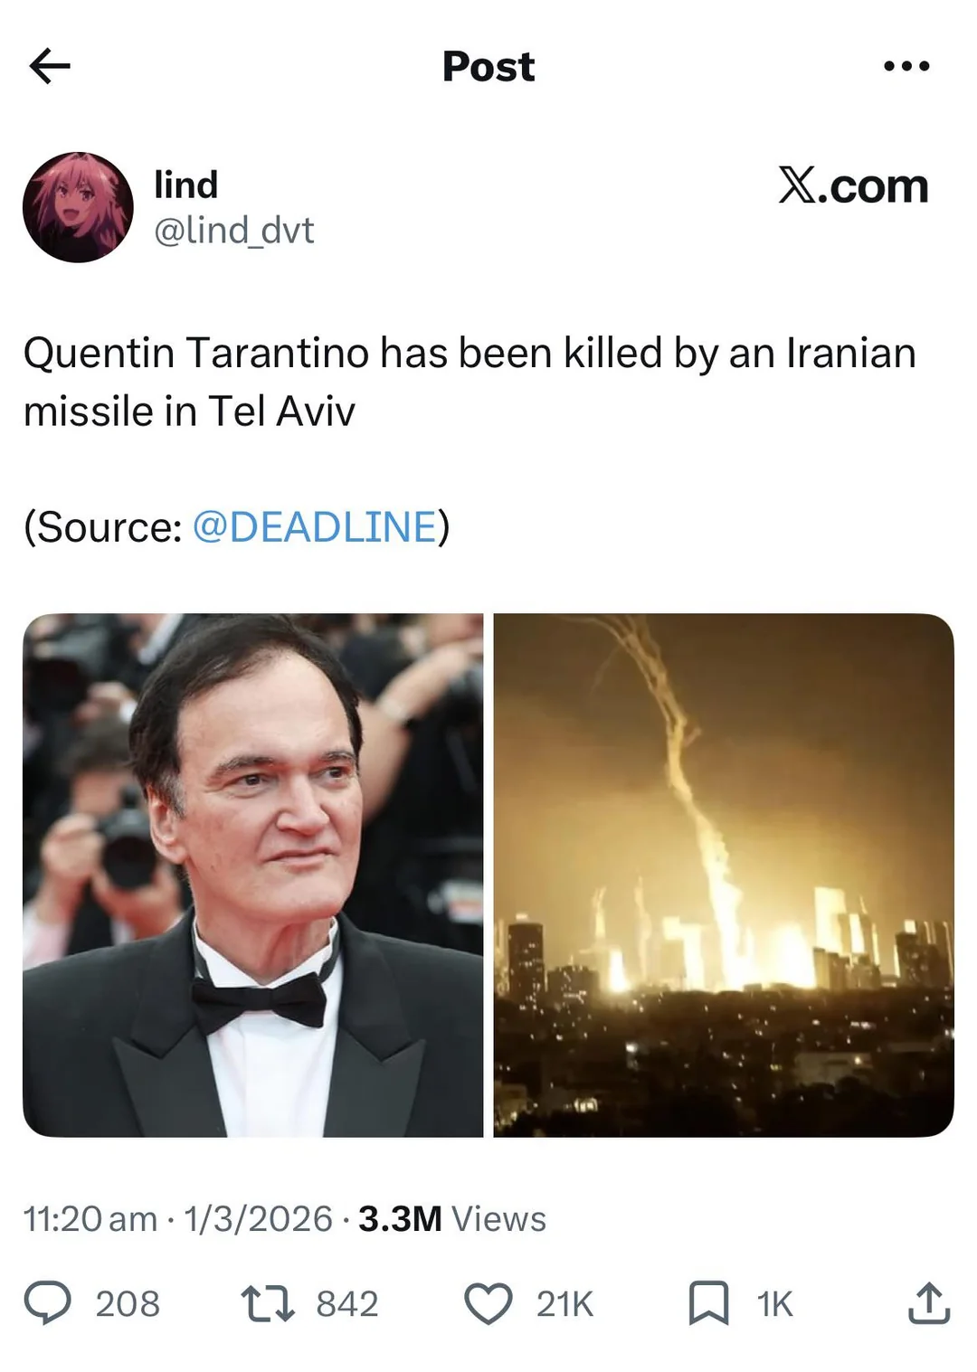Click the X.com logo
This screenshot has height=1372, width=977.
[853, 186]
